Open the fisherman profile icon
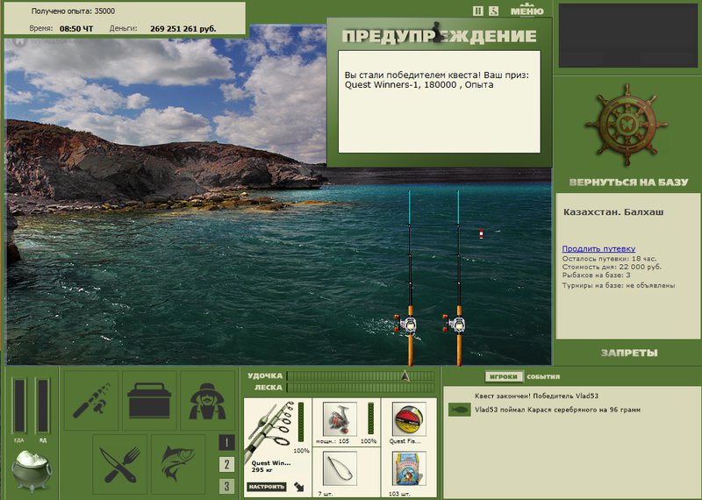Screen dimensions: 702x500 [208, 401]
